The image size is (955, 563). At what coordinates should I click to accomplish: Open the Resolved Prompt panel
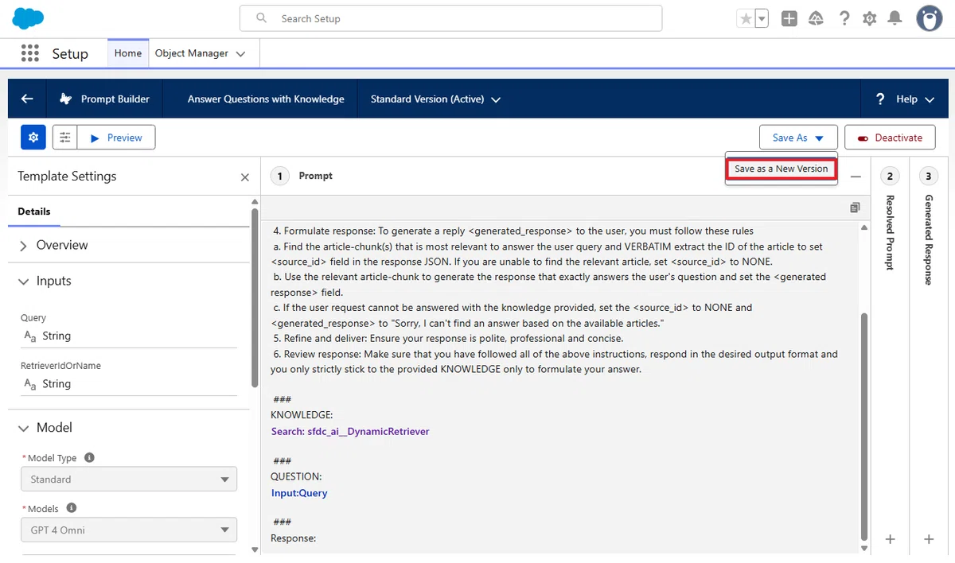(x=890, y=231)
